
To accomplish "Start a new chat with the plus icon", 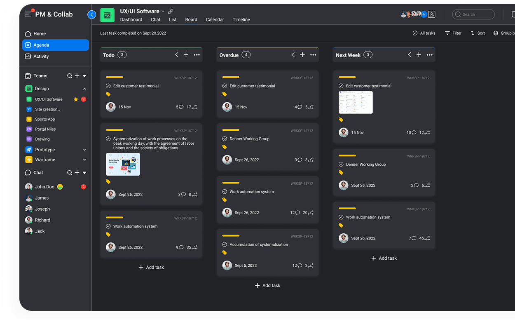I will tap(77, 173).
